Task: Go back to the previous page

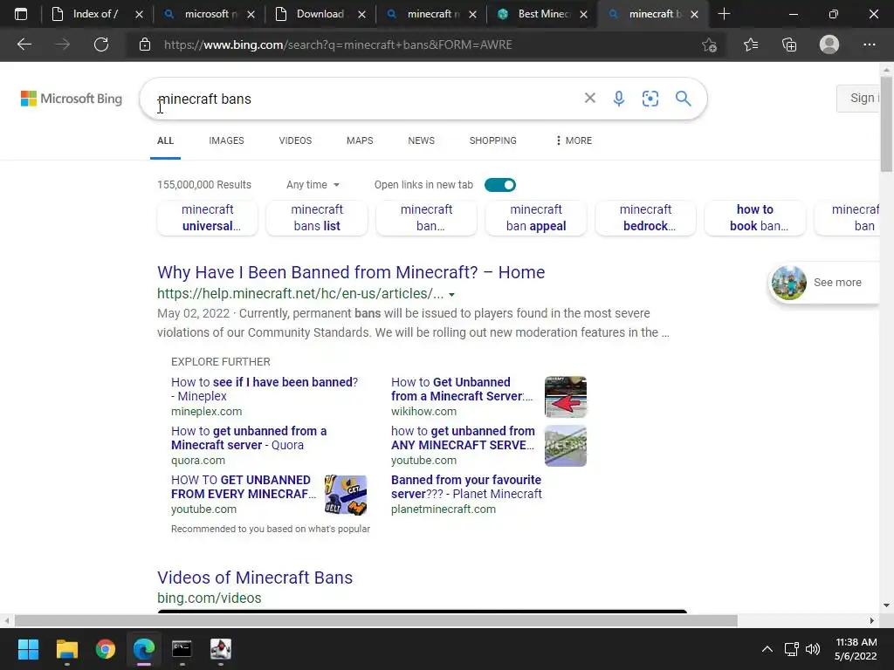Action: coord(24,44)
